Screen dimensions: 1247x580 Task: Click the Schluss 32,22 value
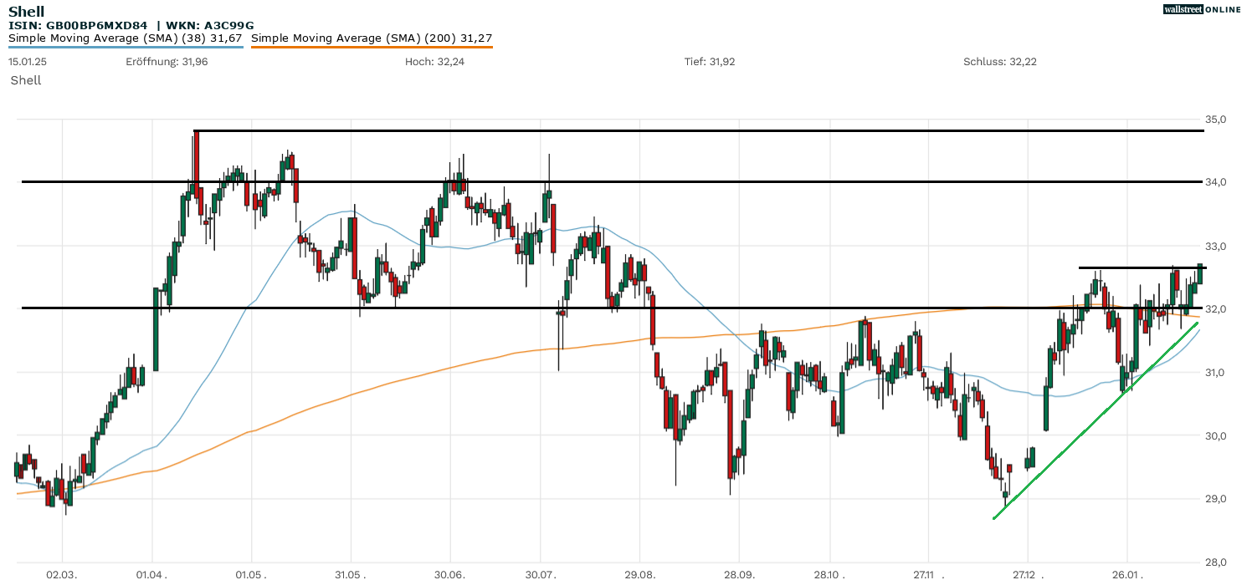pyautogui.click(x=1000, y=62)
